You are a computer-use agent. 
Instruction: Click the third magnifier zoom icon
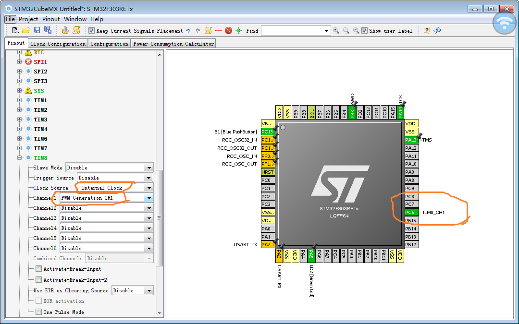tap(356, 30)
